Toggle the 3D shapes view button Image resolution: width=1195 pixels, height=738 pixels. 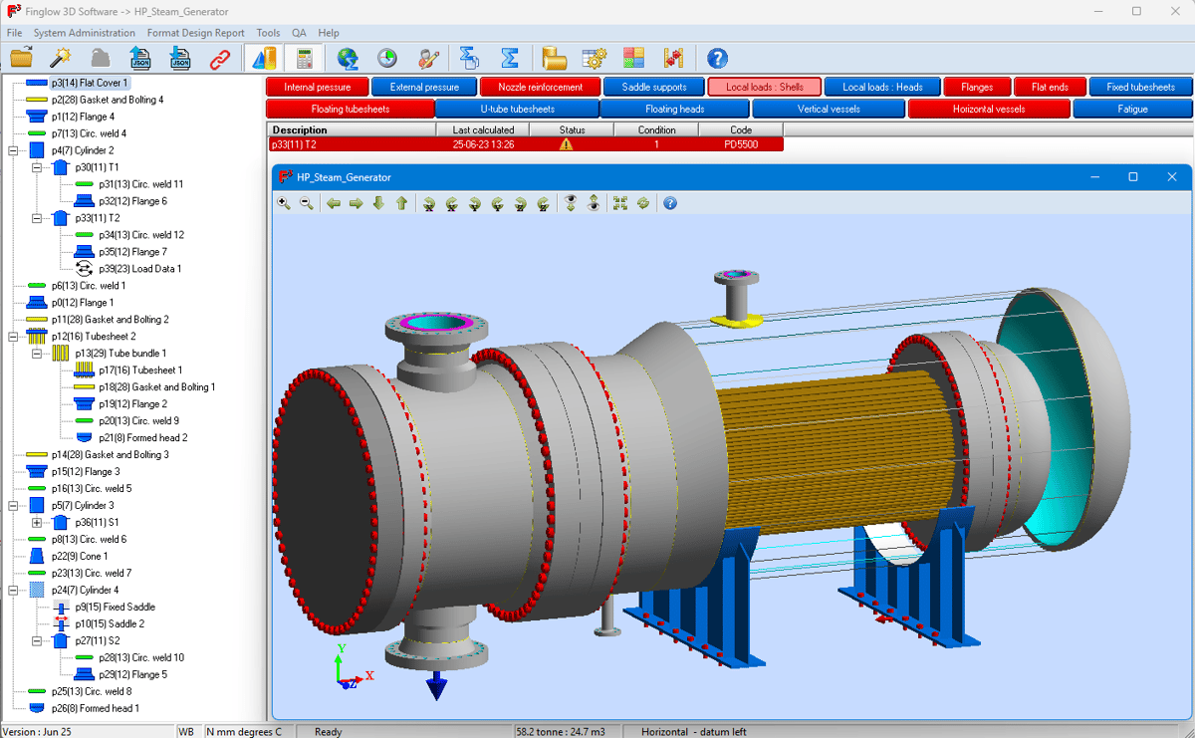point(263,59)
